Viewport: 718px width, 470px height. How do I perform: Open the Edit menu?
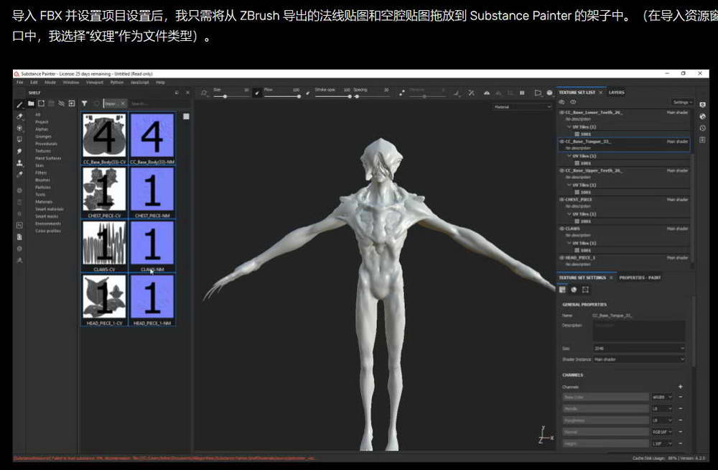(34, 83)
